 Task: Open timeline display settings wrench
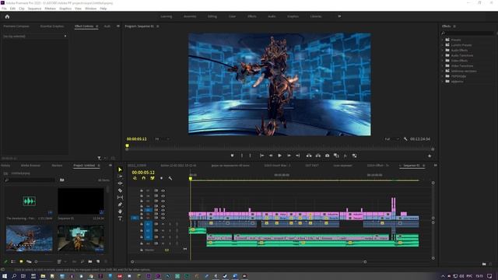[170, 178]
